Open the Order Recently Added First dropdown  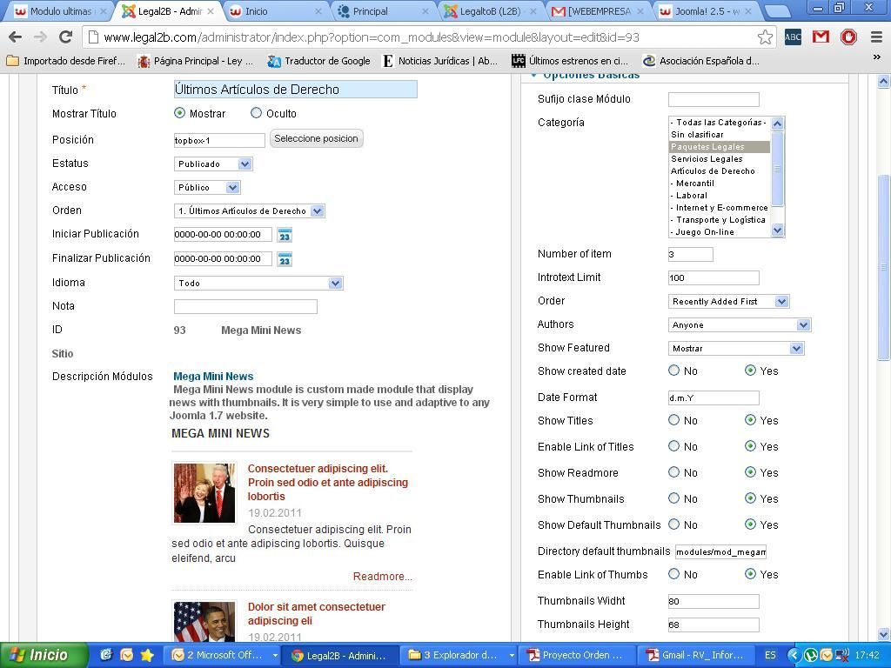(x=729, y=302)
